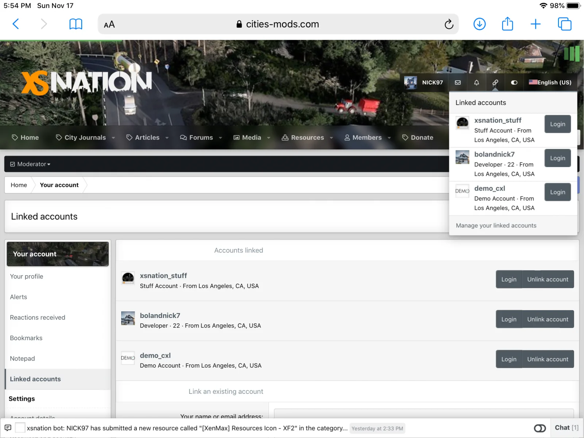Open the Chat [1] panel
Viewport: 584px width, 438px height.
coord(566,428)
